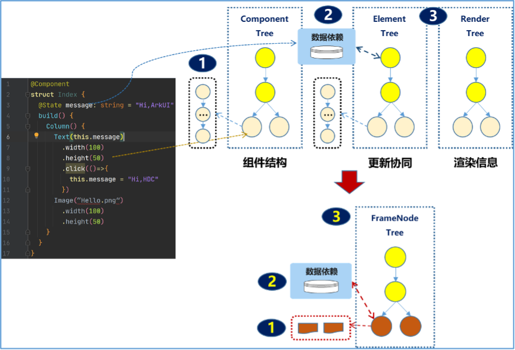Screen dimensions: 515x350
Task: Click 'struct Index {' in the code
Action: [58, 94]
